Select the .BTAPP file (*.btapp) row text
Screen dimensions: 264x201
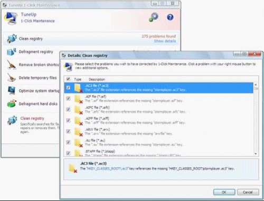tap(100, 151)
